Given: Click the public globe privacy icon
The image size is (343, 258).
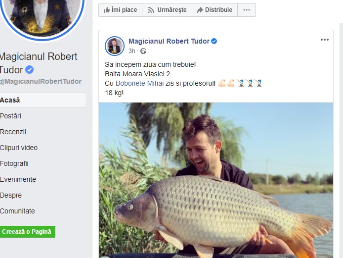Looking at the screenshot, I should [143, 51].
